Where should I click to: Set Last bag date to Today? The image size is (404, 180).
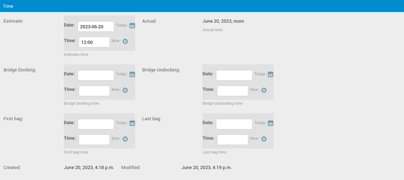260,123
